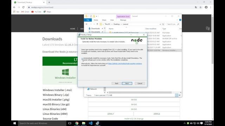Sort by the Date modified column header

151,29
